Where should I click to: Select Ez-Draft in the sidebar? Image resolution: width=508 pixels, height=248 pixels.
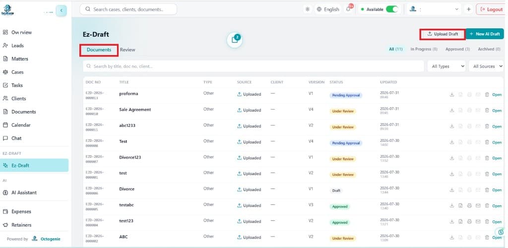pos(34,166)
